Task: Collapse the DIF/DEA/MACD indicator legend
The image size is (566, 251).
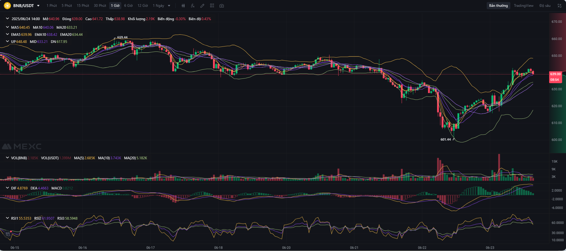Action: [7, 188]
